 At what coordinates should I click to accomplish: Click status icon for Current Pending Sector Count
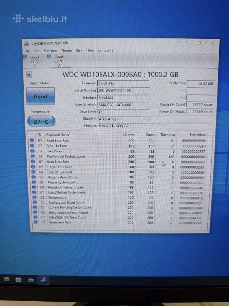pyautogui.click(x=35, y=207)
